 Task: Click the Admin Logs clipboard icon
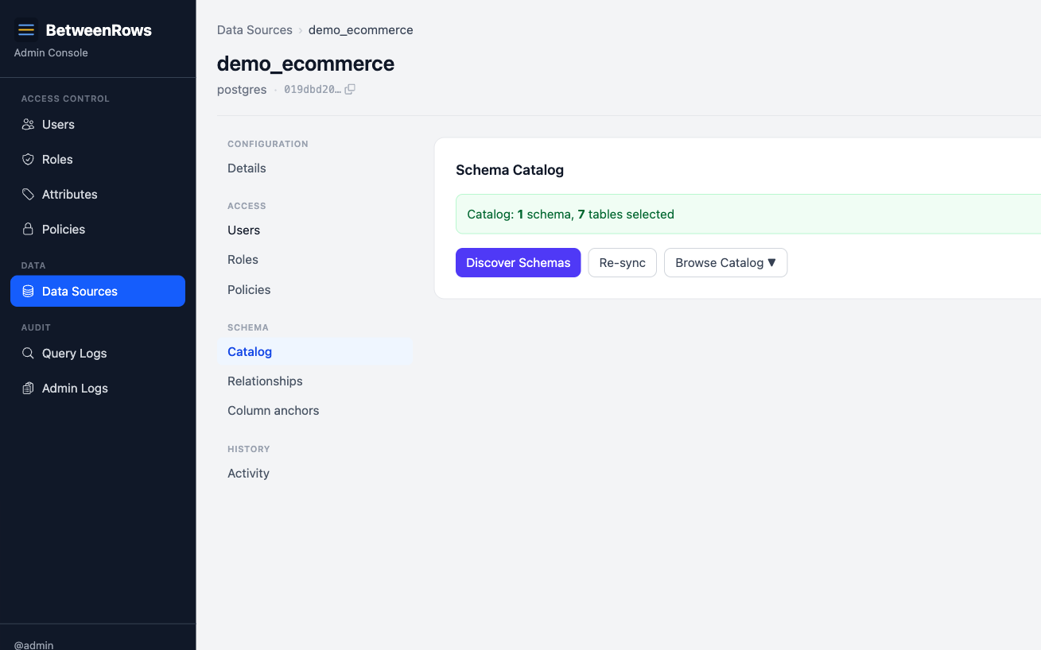pyautogui.click(x=28, y=389)
